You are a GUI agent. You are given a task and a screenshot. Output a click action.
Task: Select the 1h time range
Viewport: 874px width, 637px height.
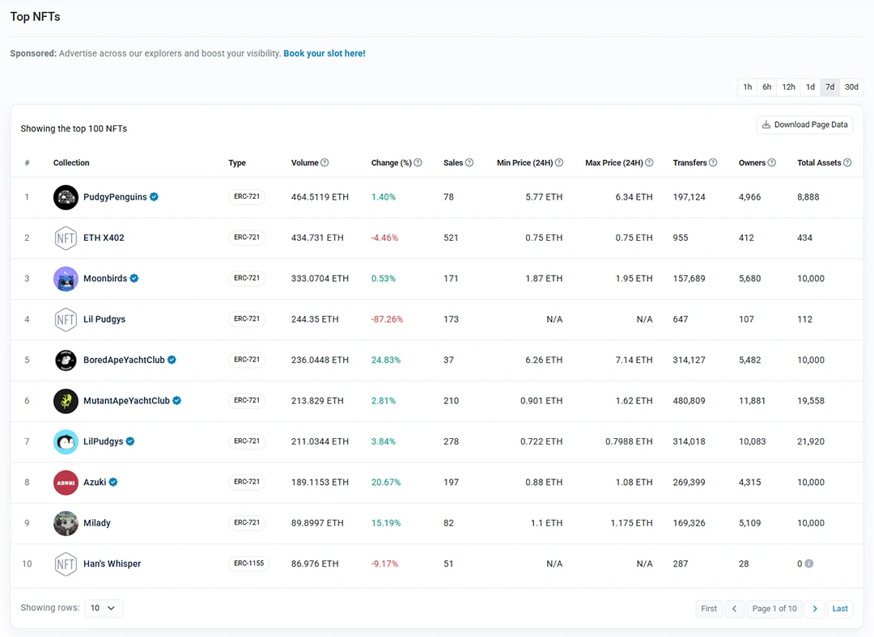(x=746, y=86)
